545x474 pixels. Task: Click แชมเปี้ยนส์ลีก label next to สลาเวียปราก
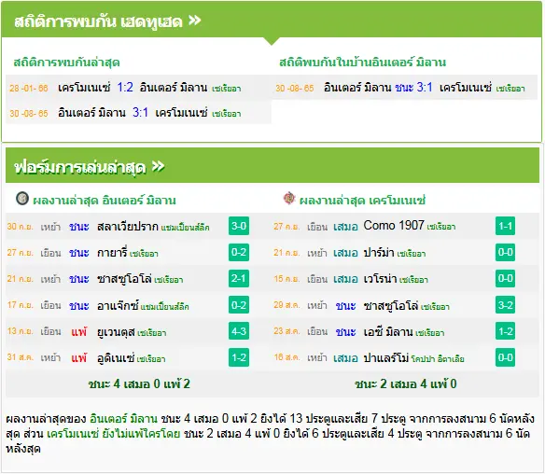(186, 228)
